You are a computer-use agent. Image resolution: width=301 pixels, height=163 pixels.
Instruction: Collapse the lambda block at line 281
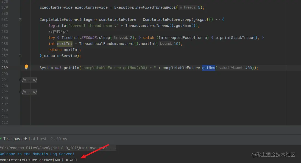(20, 19)
